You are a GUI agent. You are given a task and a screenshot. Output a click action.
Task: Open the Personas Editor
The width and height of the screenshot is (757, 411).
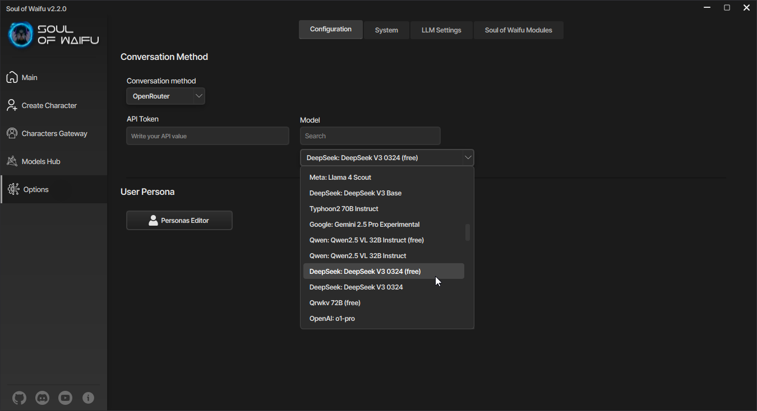point(179,221)
